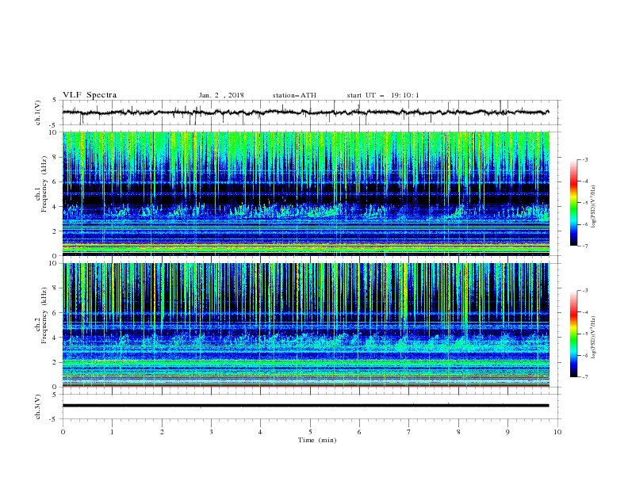
Task: Click the '-4' tick on the ch.2 colorbar
Action: pyautogui.click(x=585, y=312)
